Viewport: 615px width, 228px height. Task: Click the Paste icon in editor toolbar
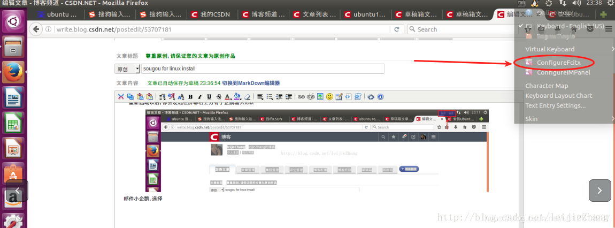tap(140, 96)
